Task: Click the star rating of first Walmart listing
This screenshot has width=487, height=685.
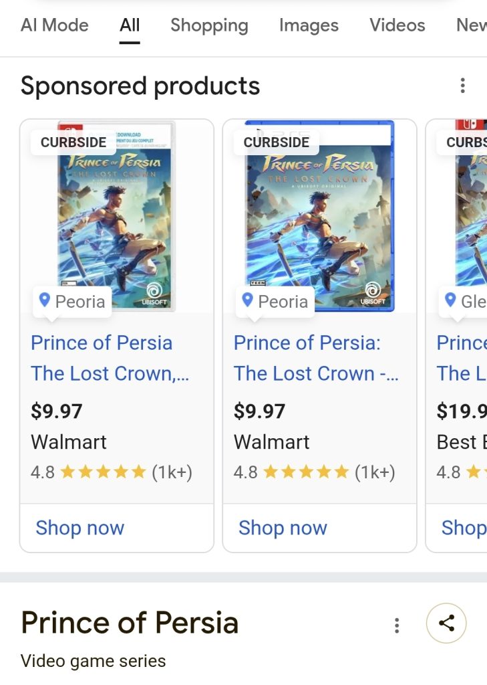Action: tap(103, 472)
